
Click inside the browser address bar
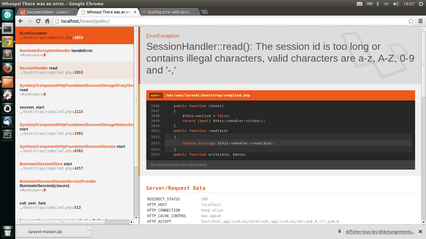pyautogui.click(x=125, y=21)
